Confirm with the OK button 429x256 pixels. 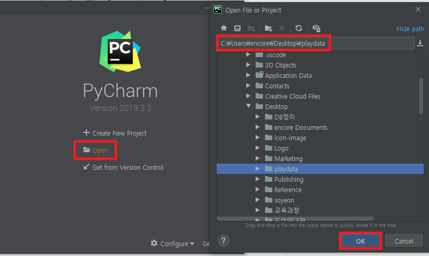pyautogui.click(x=360, y=241)
